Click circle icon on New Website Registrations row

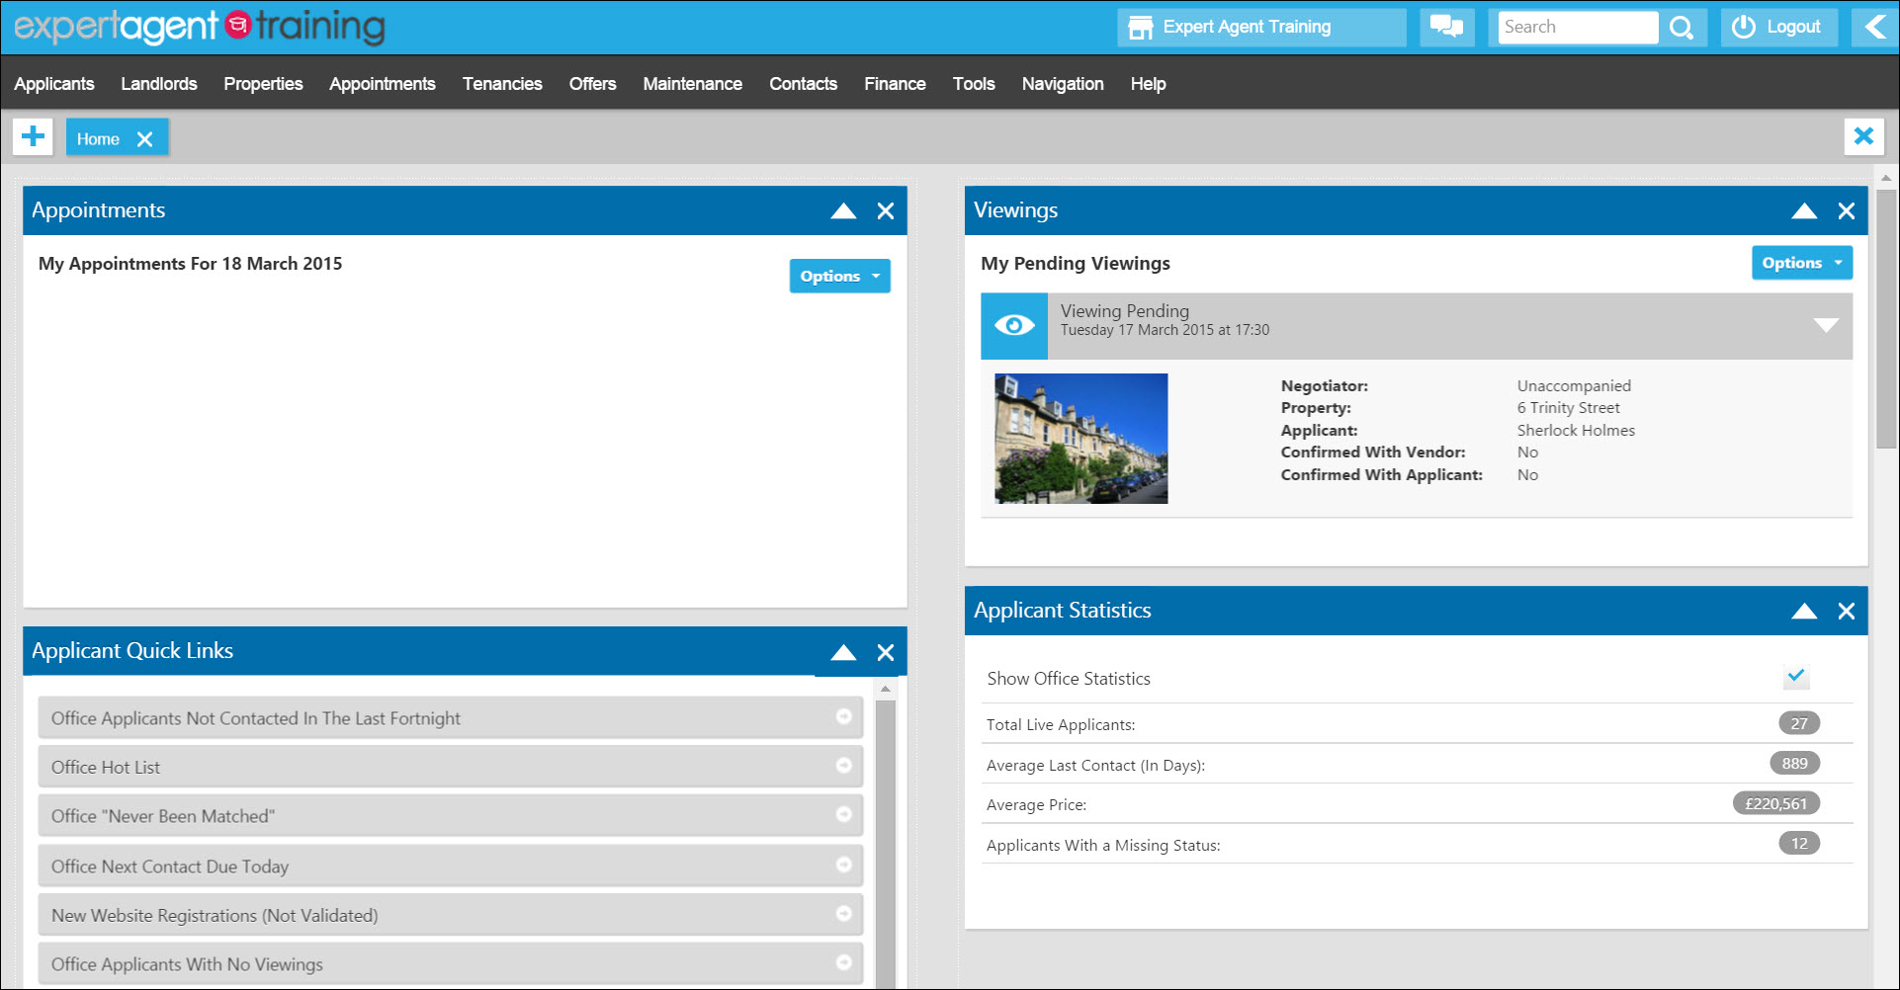[843, 914]
